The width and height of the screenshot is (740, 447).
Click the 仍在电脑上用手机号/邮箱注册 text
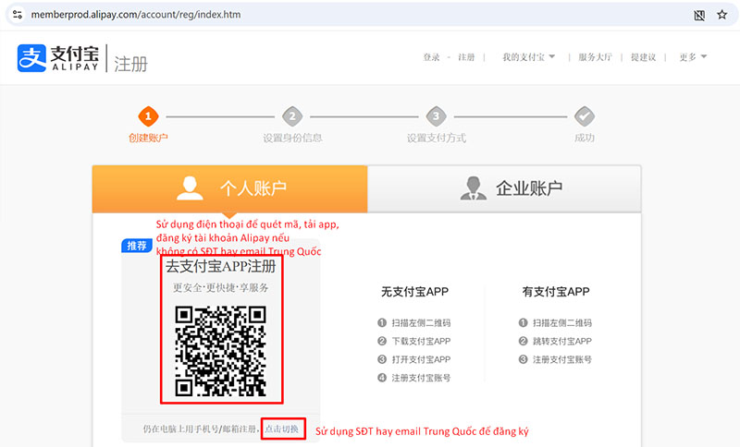click(x=201, y=429)
